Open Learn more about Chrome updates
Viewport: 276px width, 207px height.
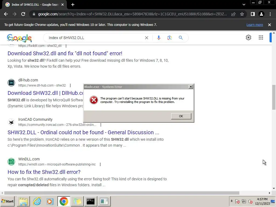click(255, 25)
